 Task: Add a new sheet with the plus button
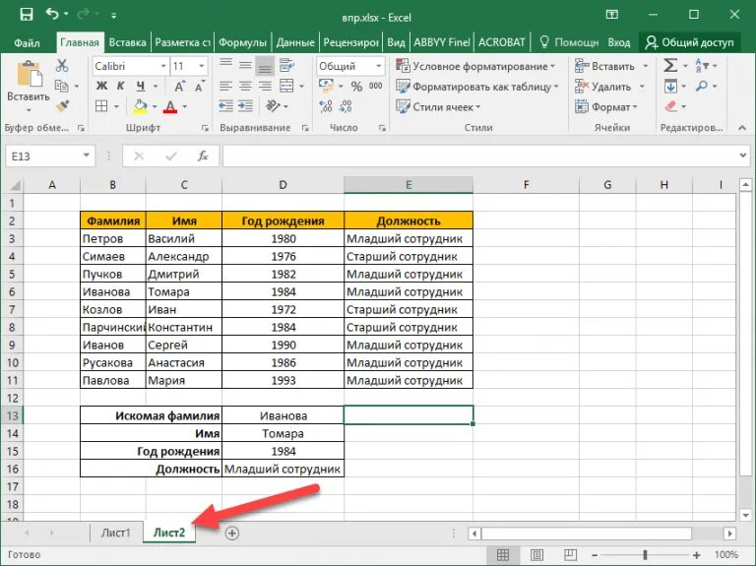[x=232, y=533]
